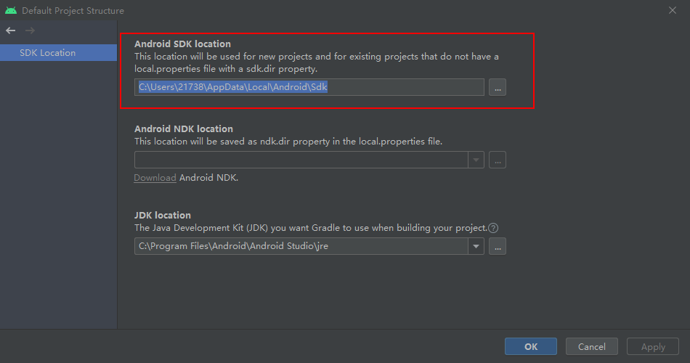Click the JDK location path field
Viewport: 690px width, 363px height.
tap(301, 246)
